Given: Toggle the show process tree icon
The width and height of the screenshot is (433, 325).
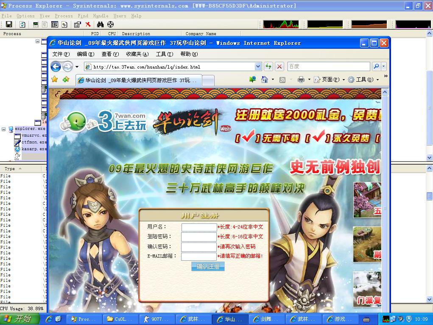Looking at the screenshot, I should tap(45, 25).
